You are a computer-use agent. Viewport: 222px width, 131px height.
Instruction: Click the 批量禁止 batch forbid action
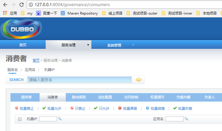point(24,109)
